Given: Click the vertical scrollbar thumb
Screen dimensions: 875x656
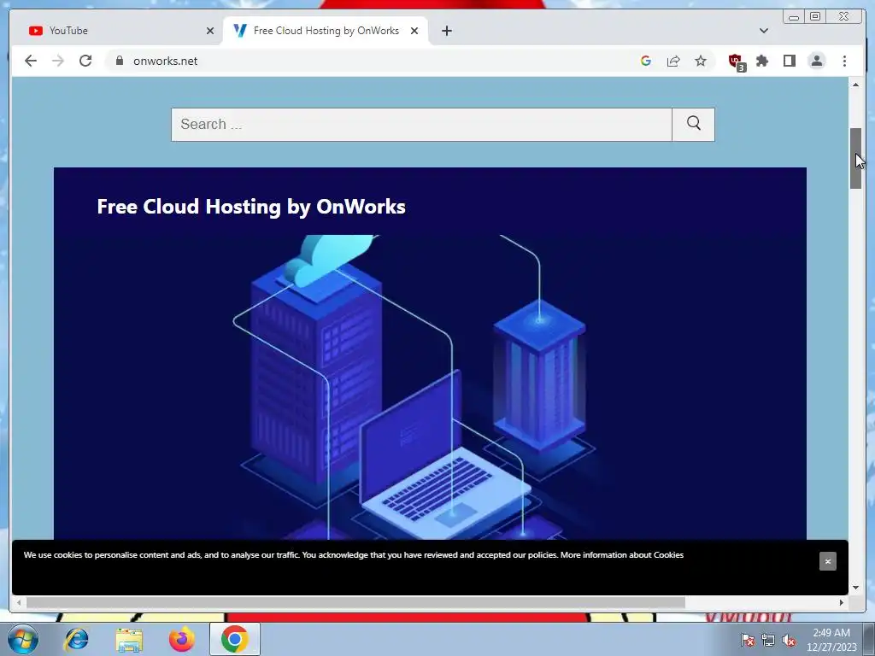Looking at the screenshot, I should 855,158.
